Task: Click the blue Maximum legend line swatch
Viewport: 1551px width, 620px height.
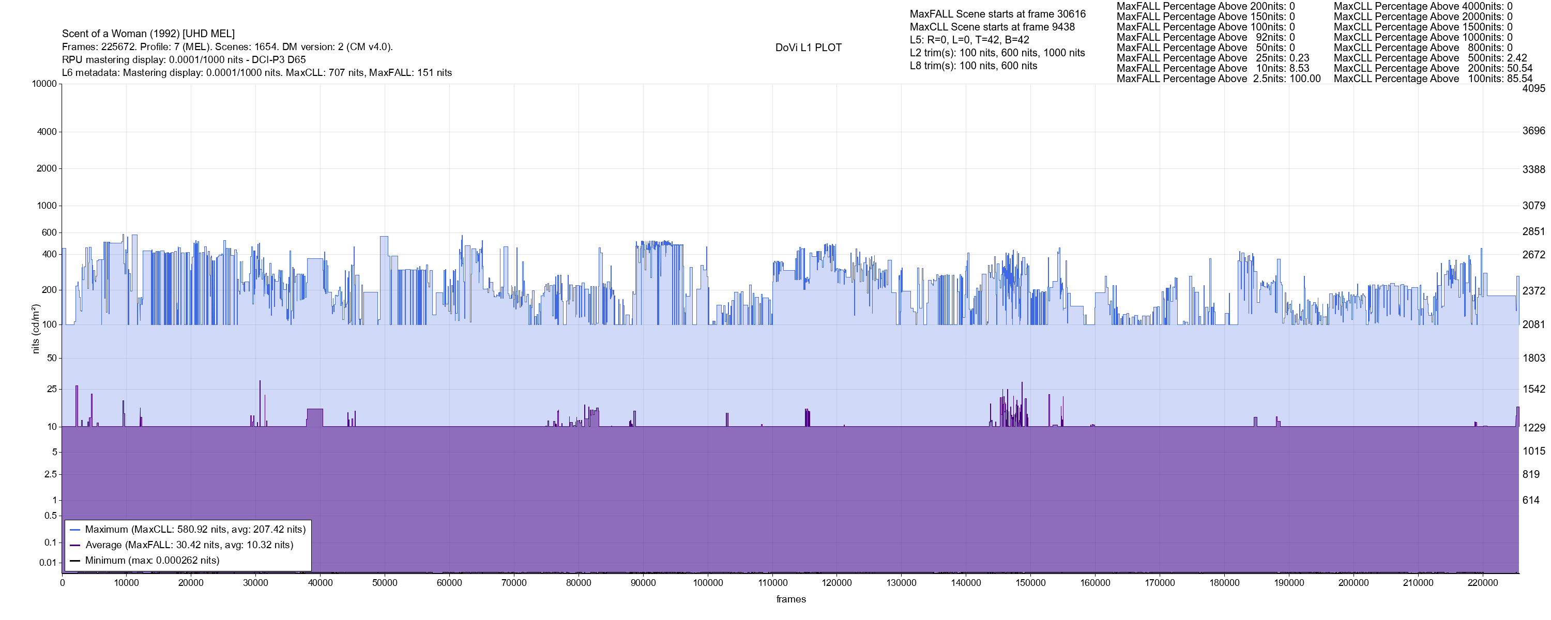Action: coord(74,530)
